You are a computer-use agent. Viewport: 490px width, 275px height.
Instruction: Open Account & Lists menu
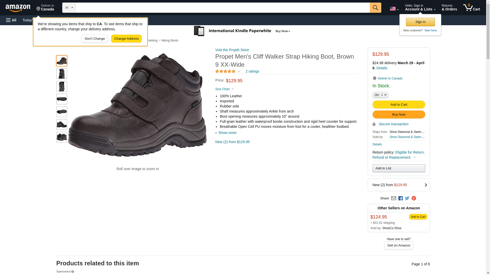pos(420,8)
